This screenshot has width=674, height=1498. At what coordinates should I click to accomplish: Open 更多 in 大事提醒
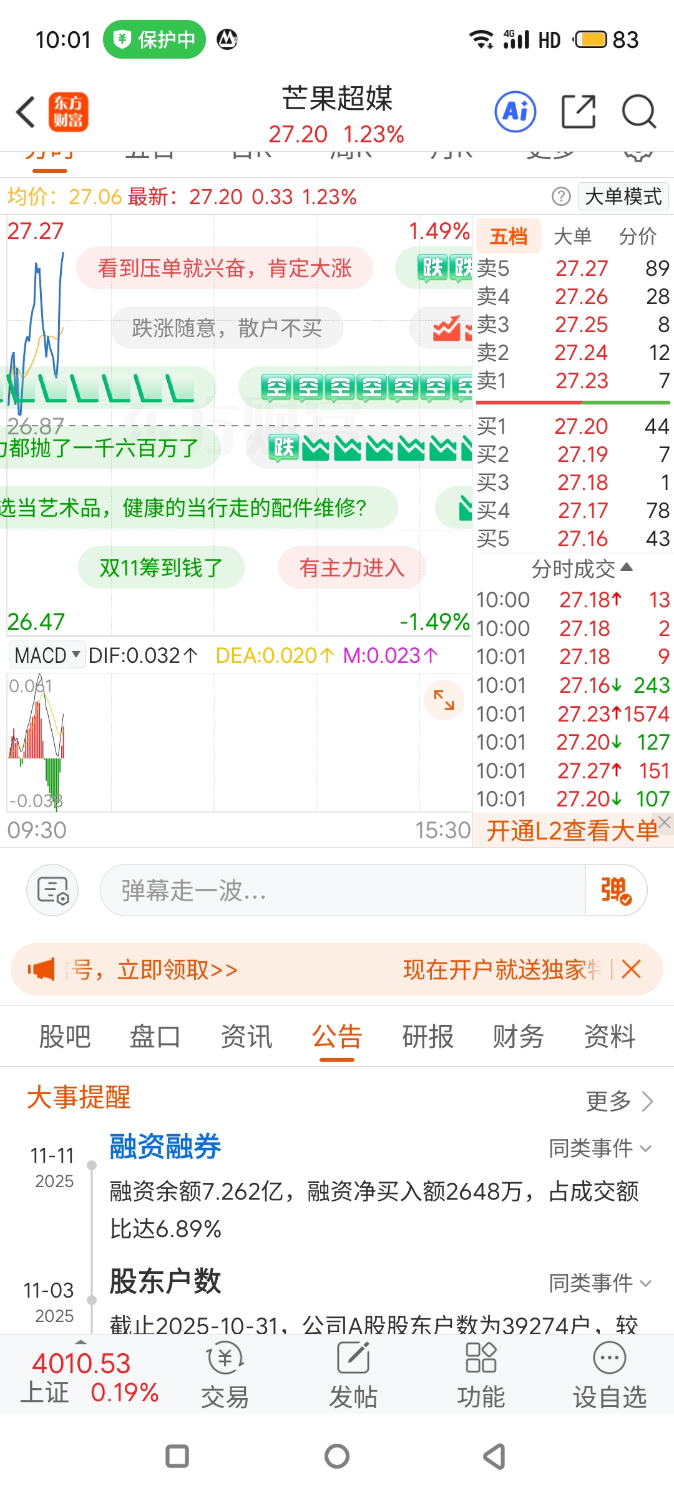click(619, 1101)
